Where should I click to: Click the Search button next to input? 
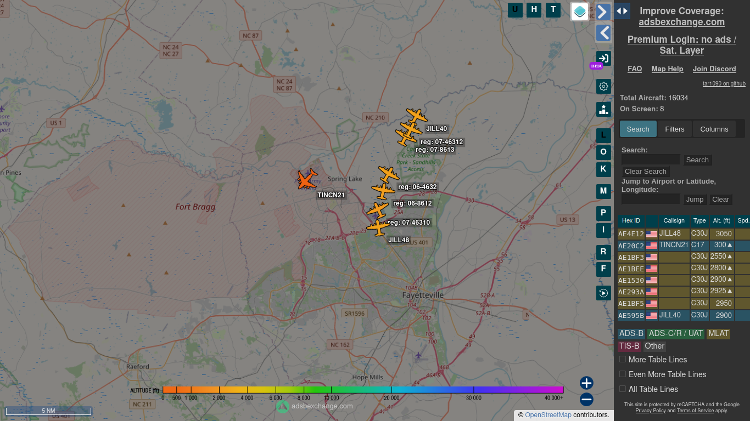coord(697,160)
